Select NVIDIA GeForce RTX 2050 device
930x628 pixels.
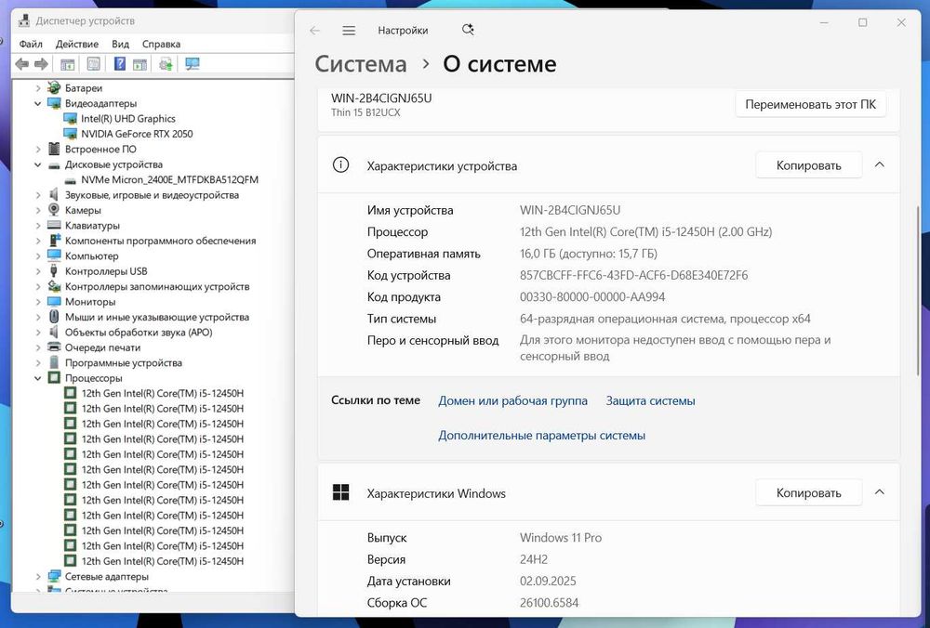click(137, 134)
